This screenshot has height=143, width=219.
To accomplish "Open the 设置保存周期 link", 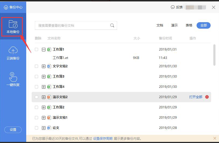I will click(103, 138).
